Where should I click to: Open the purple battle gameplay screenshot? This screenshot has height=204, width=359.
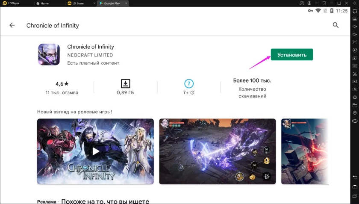(218, 151)
